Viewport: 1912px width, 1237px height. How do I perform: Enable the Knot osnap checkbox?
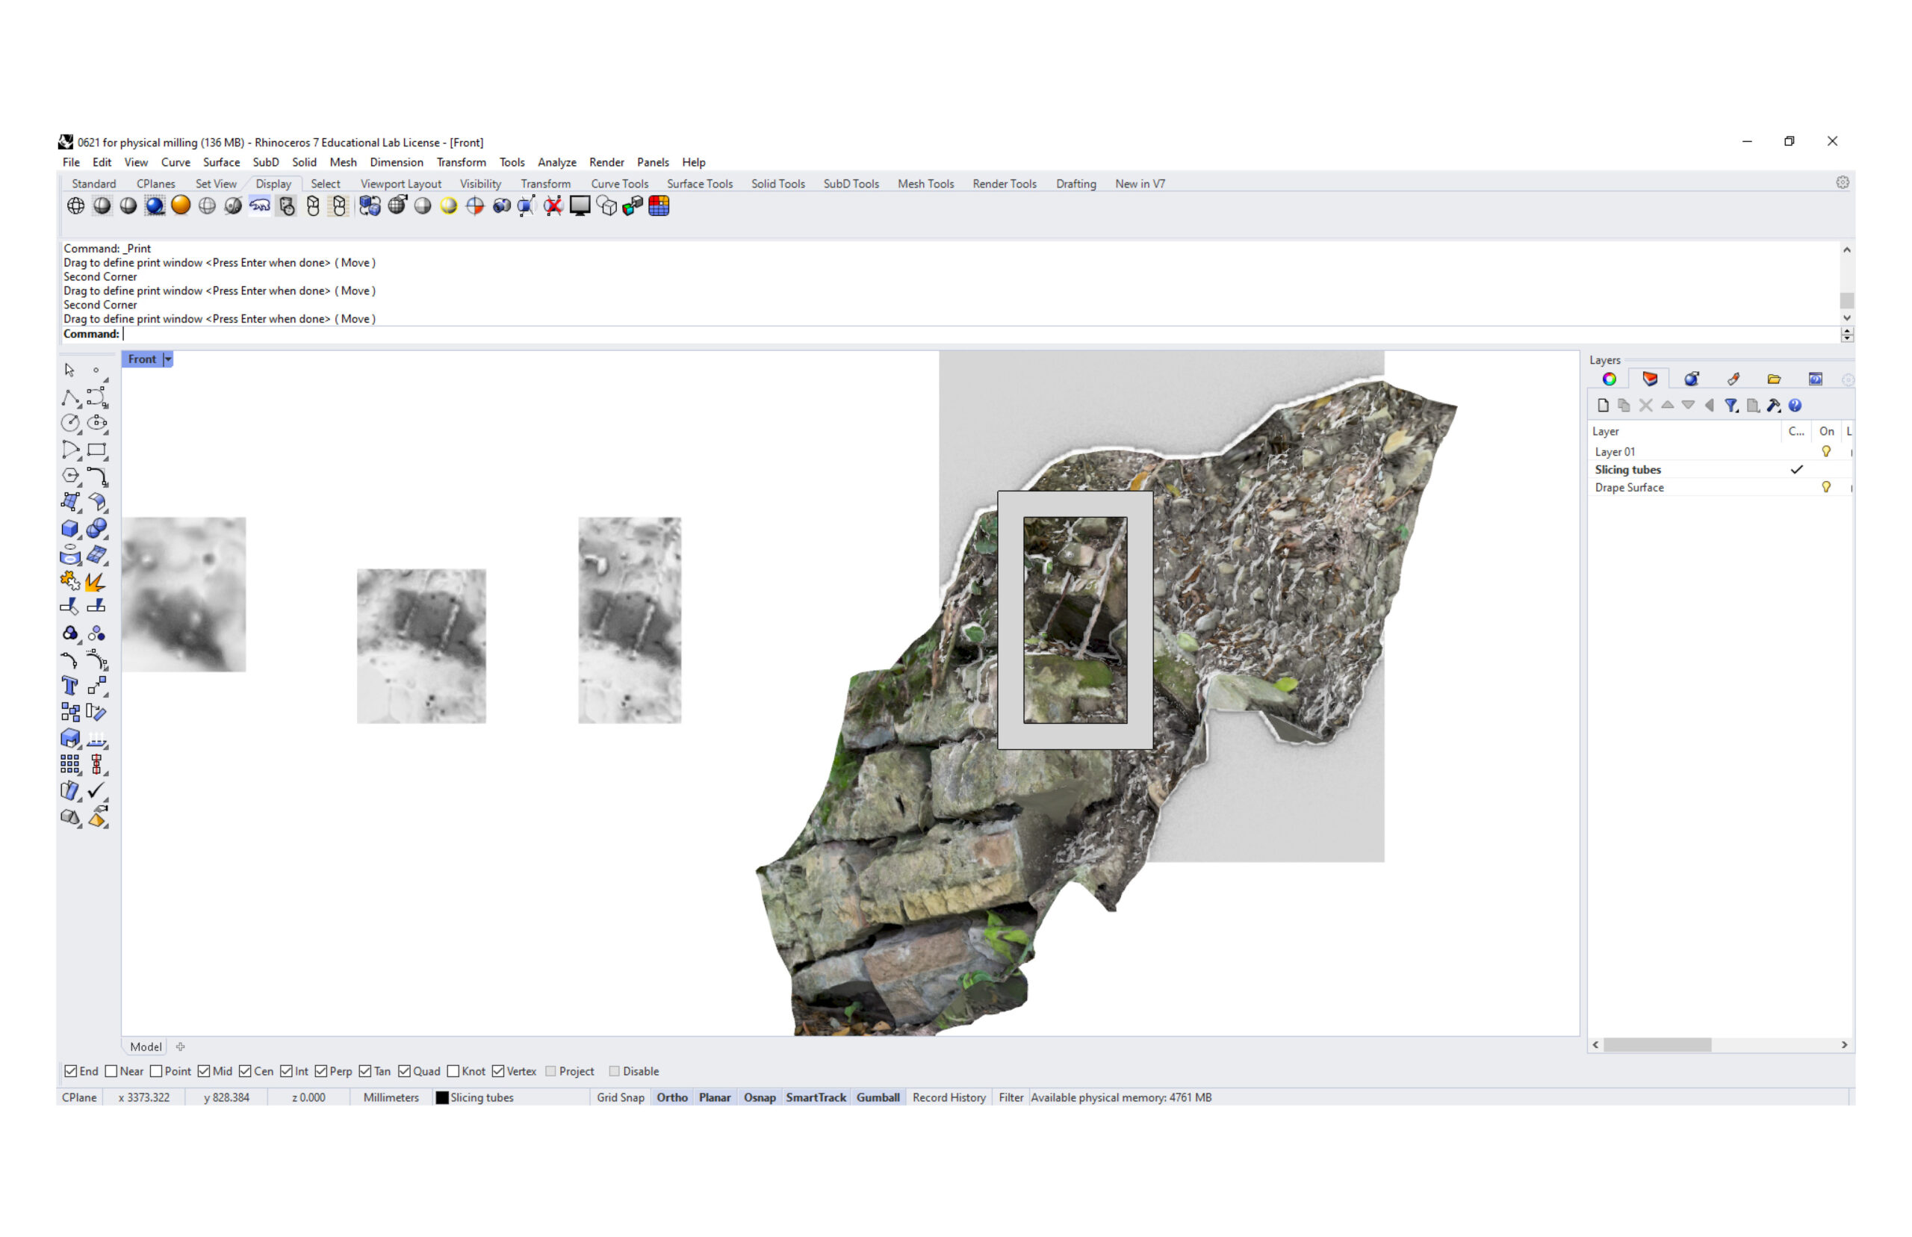(x=453, y=1071)
